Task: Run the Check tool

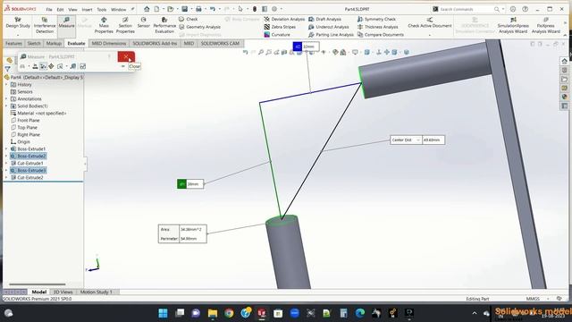Action: (x=189, y=19)
